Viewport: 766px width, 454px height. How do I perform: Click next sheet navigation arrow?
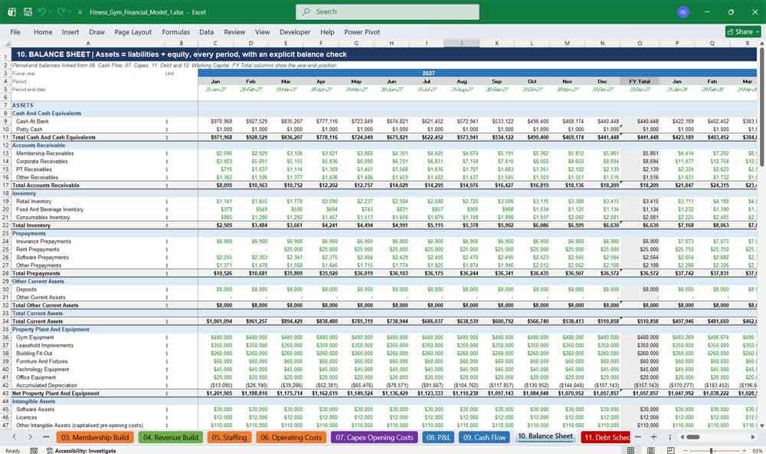click(31, 437)
